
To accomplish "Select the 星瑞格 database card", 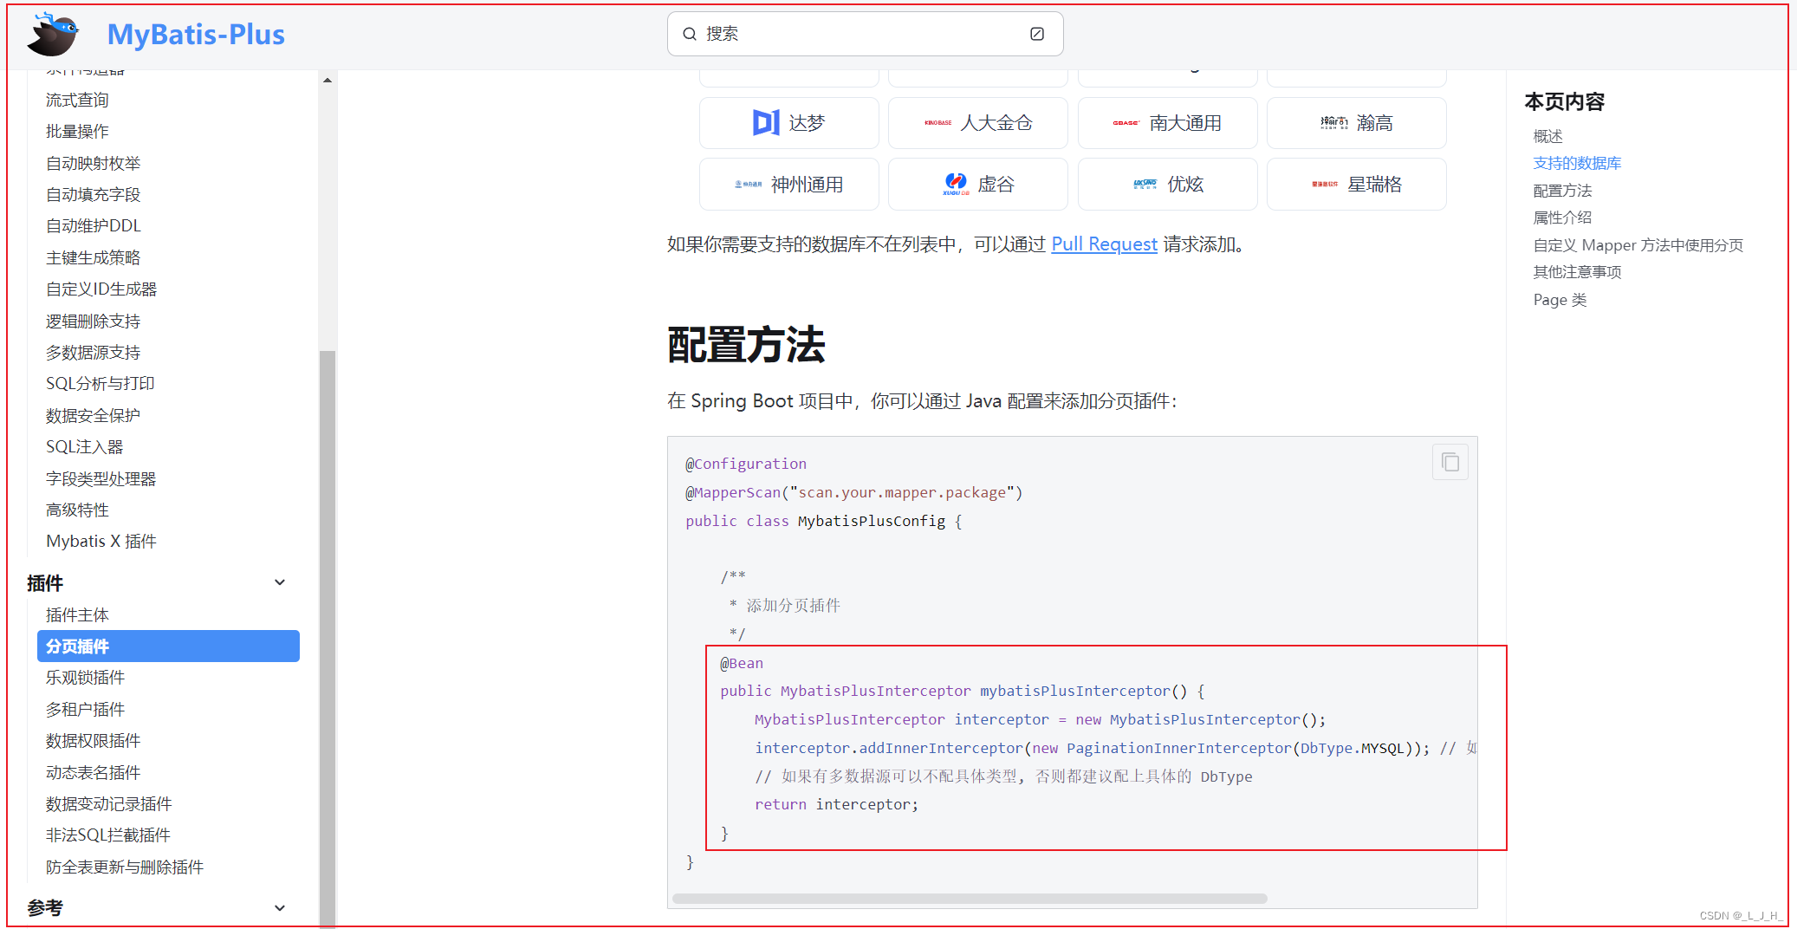I will (x=1356, y=184).
